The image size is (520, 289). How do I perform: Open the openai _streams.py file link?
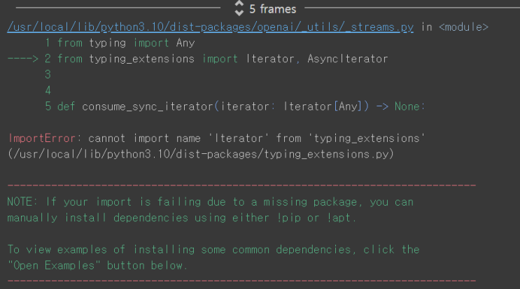tap(210, 27)
